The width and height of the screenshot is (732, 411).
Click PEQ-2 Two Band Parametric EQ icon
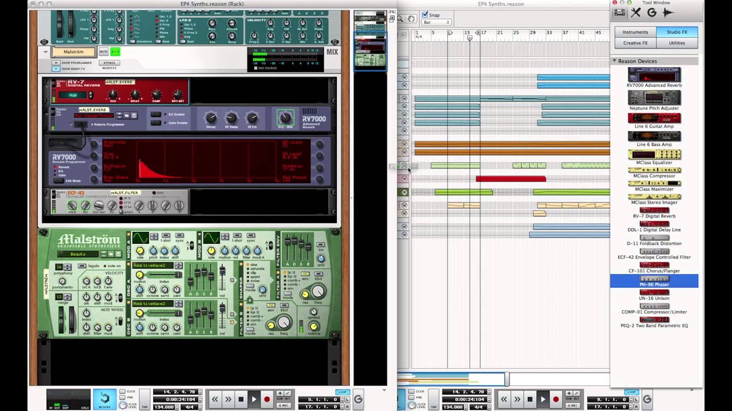click(x=654, y=320)
